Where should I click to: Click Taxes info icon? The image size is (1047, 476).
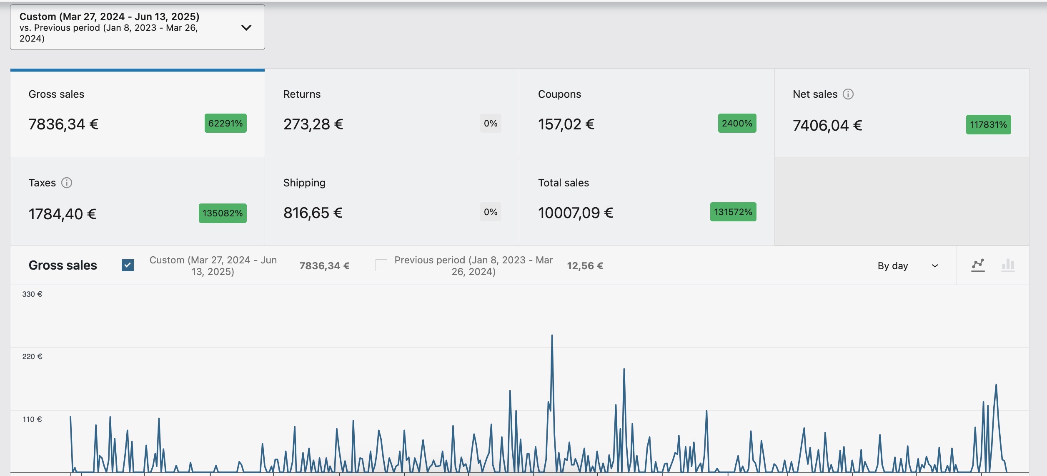point(67,183)
